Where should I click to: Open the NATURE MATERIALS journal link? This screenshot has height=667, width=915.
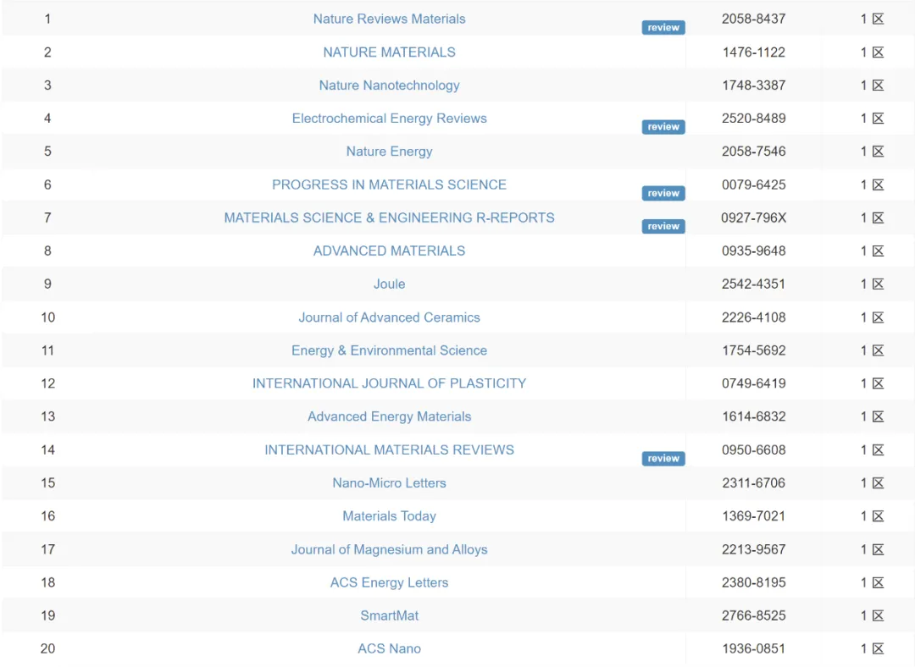389,52
